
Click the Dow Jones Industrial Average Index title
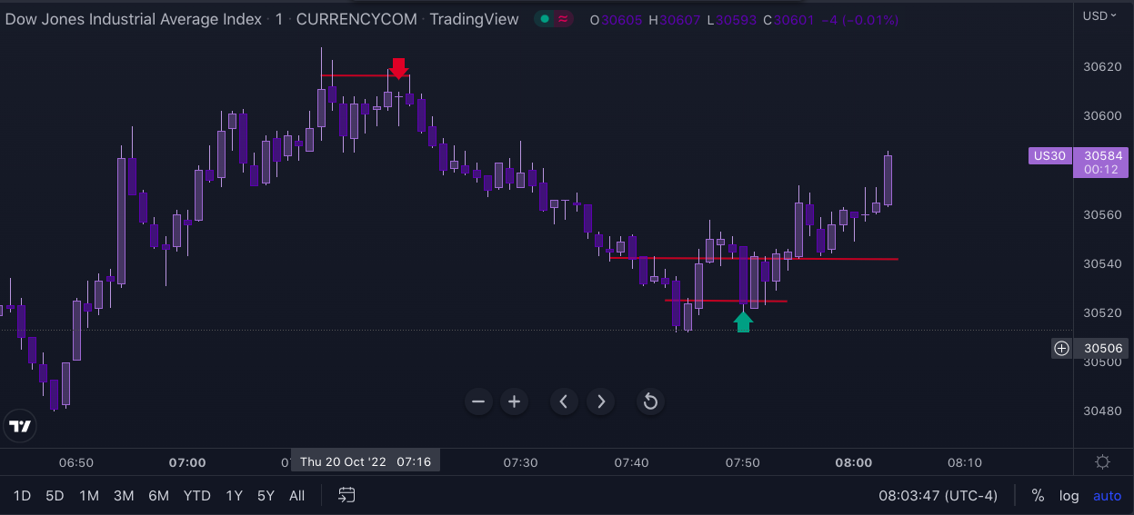coord(134,19)
